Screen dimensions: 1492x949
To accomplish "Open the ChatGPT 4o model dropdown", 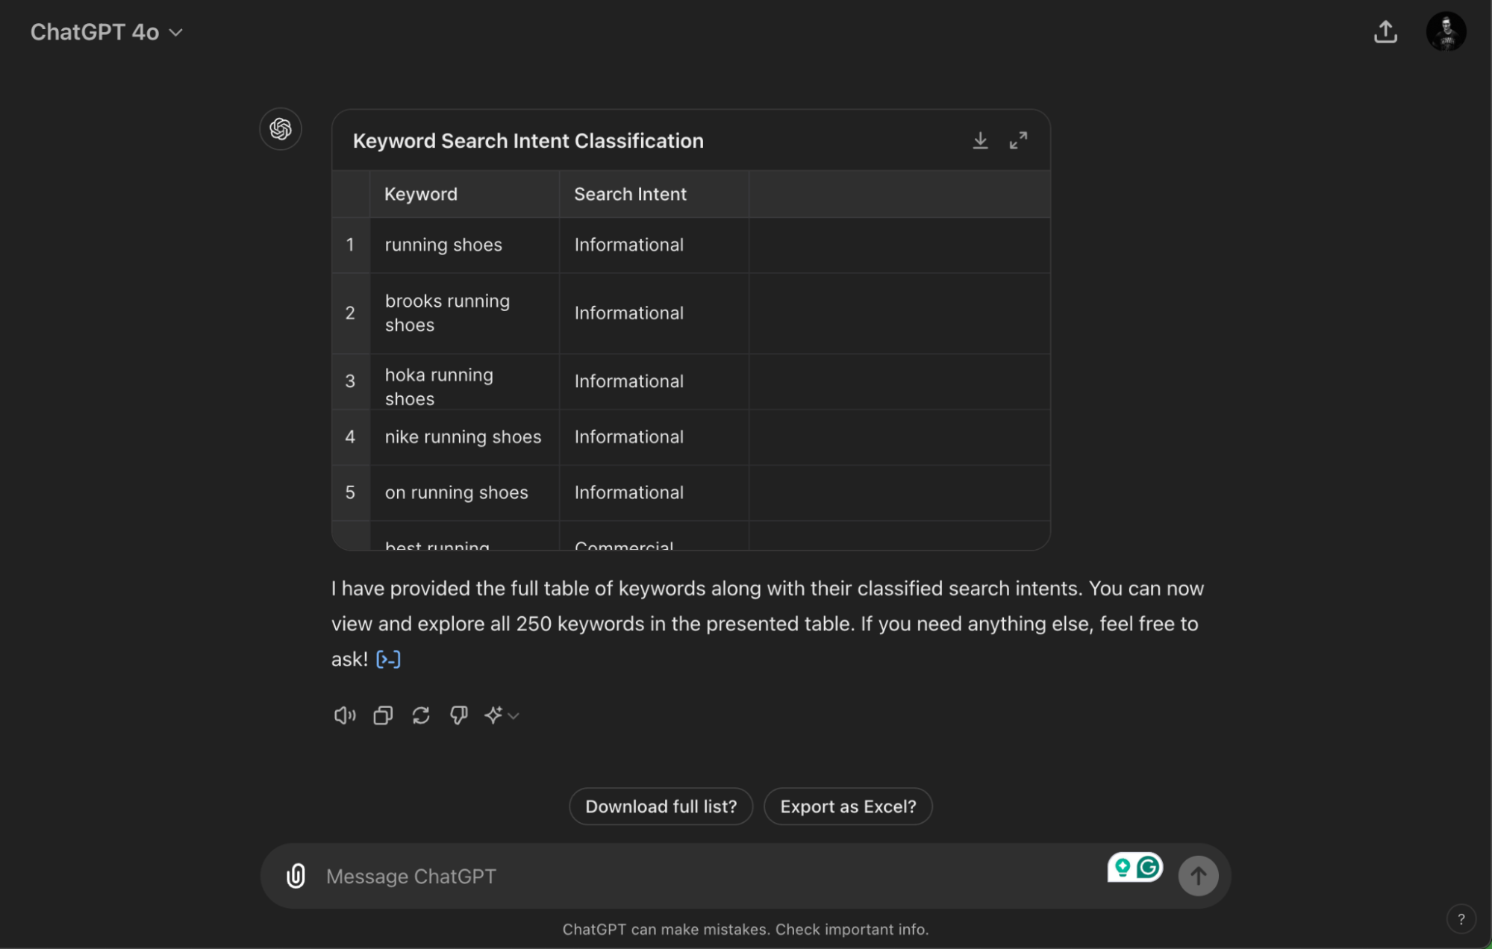I will (107, 32).
